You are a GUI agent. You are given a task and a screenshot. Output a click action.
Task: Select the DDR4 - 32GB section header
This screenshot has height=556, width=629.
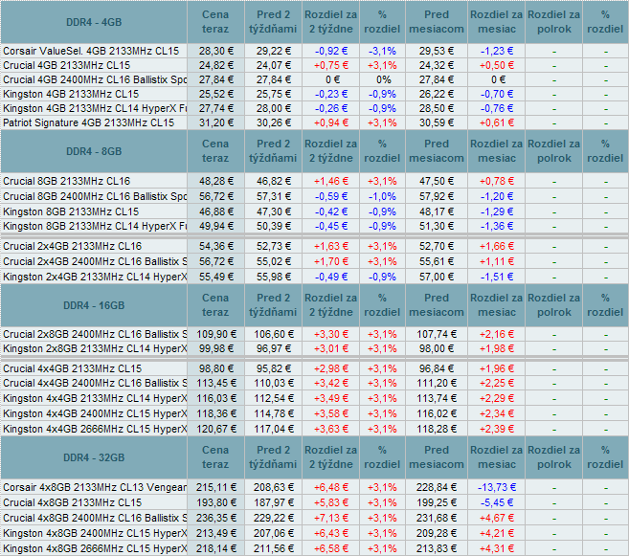point(94,457)
